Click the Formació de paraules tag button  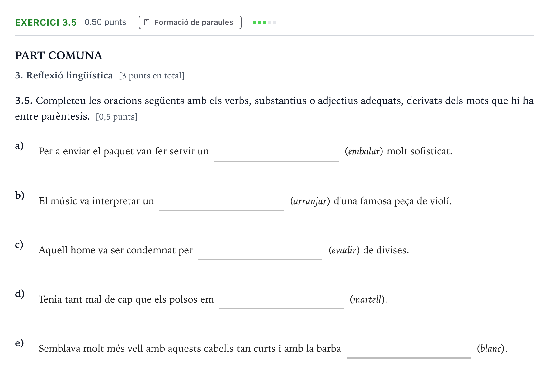click(190, 22)
